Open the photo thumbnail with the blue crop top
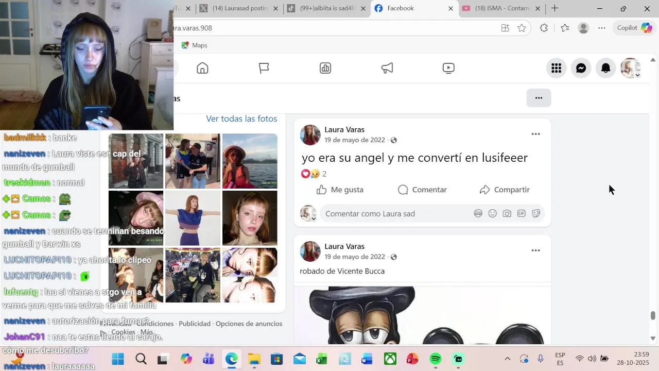The image size is (659, 371). [x=193, y=218]
